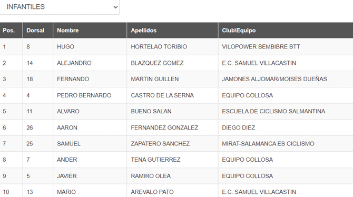Open the INFANTILES category dropdown
Image resolution: width=353 pixels, height=197 pixels.
pyautogui.click(x=59, y=7)
